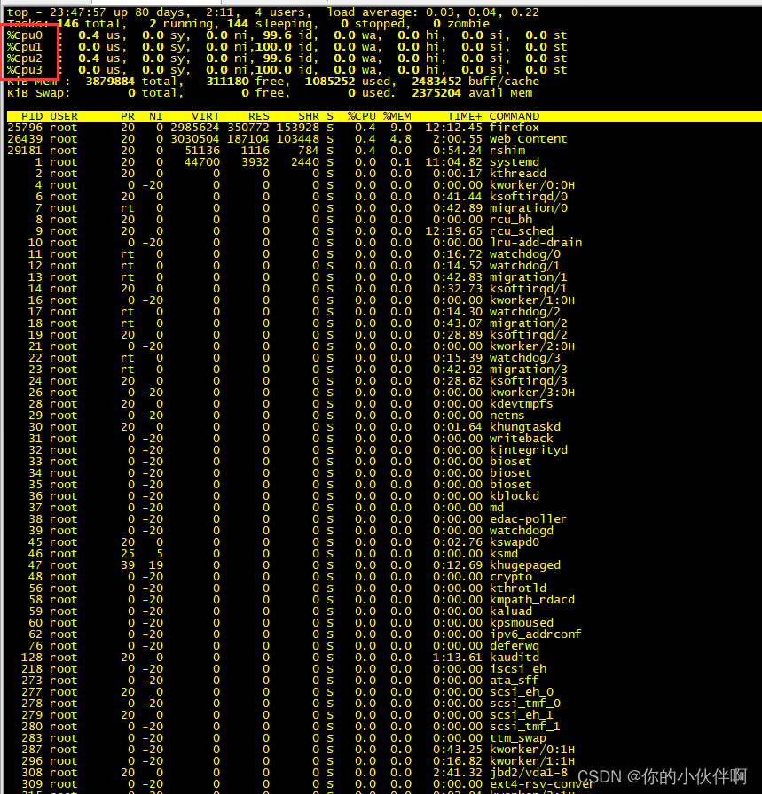Click the migration/1 command name
Screen dimensions: 762x794
point(529,277)
